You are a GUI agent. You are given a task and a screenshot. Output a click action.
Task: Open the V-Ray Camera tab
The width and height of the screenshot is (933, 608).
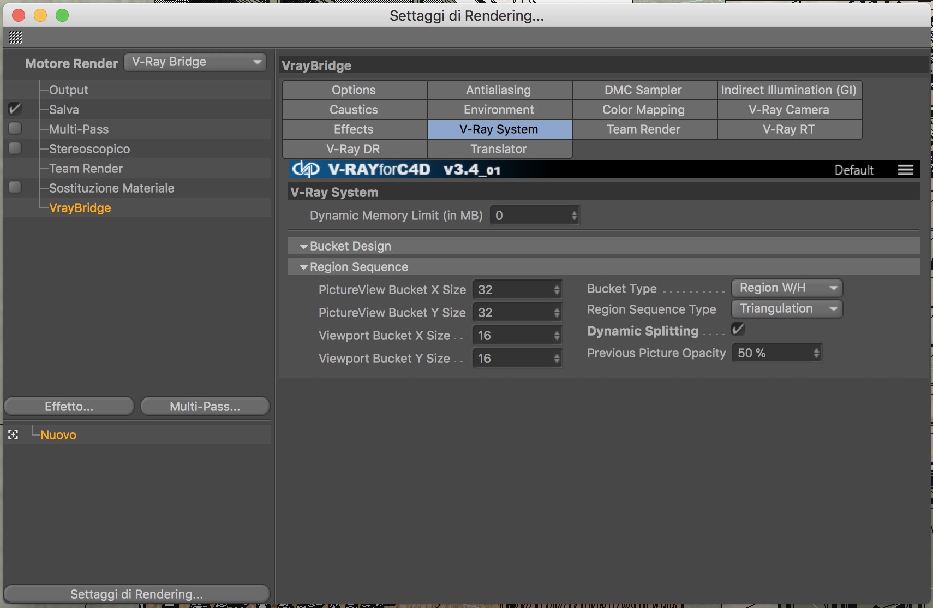coord(790,110)
